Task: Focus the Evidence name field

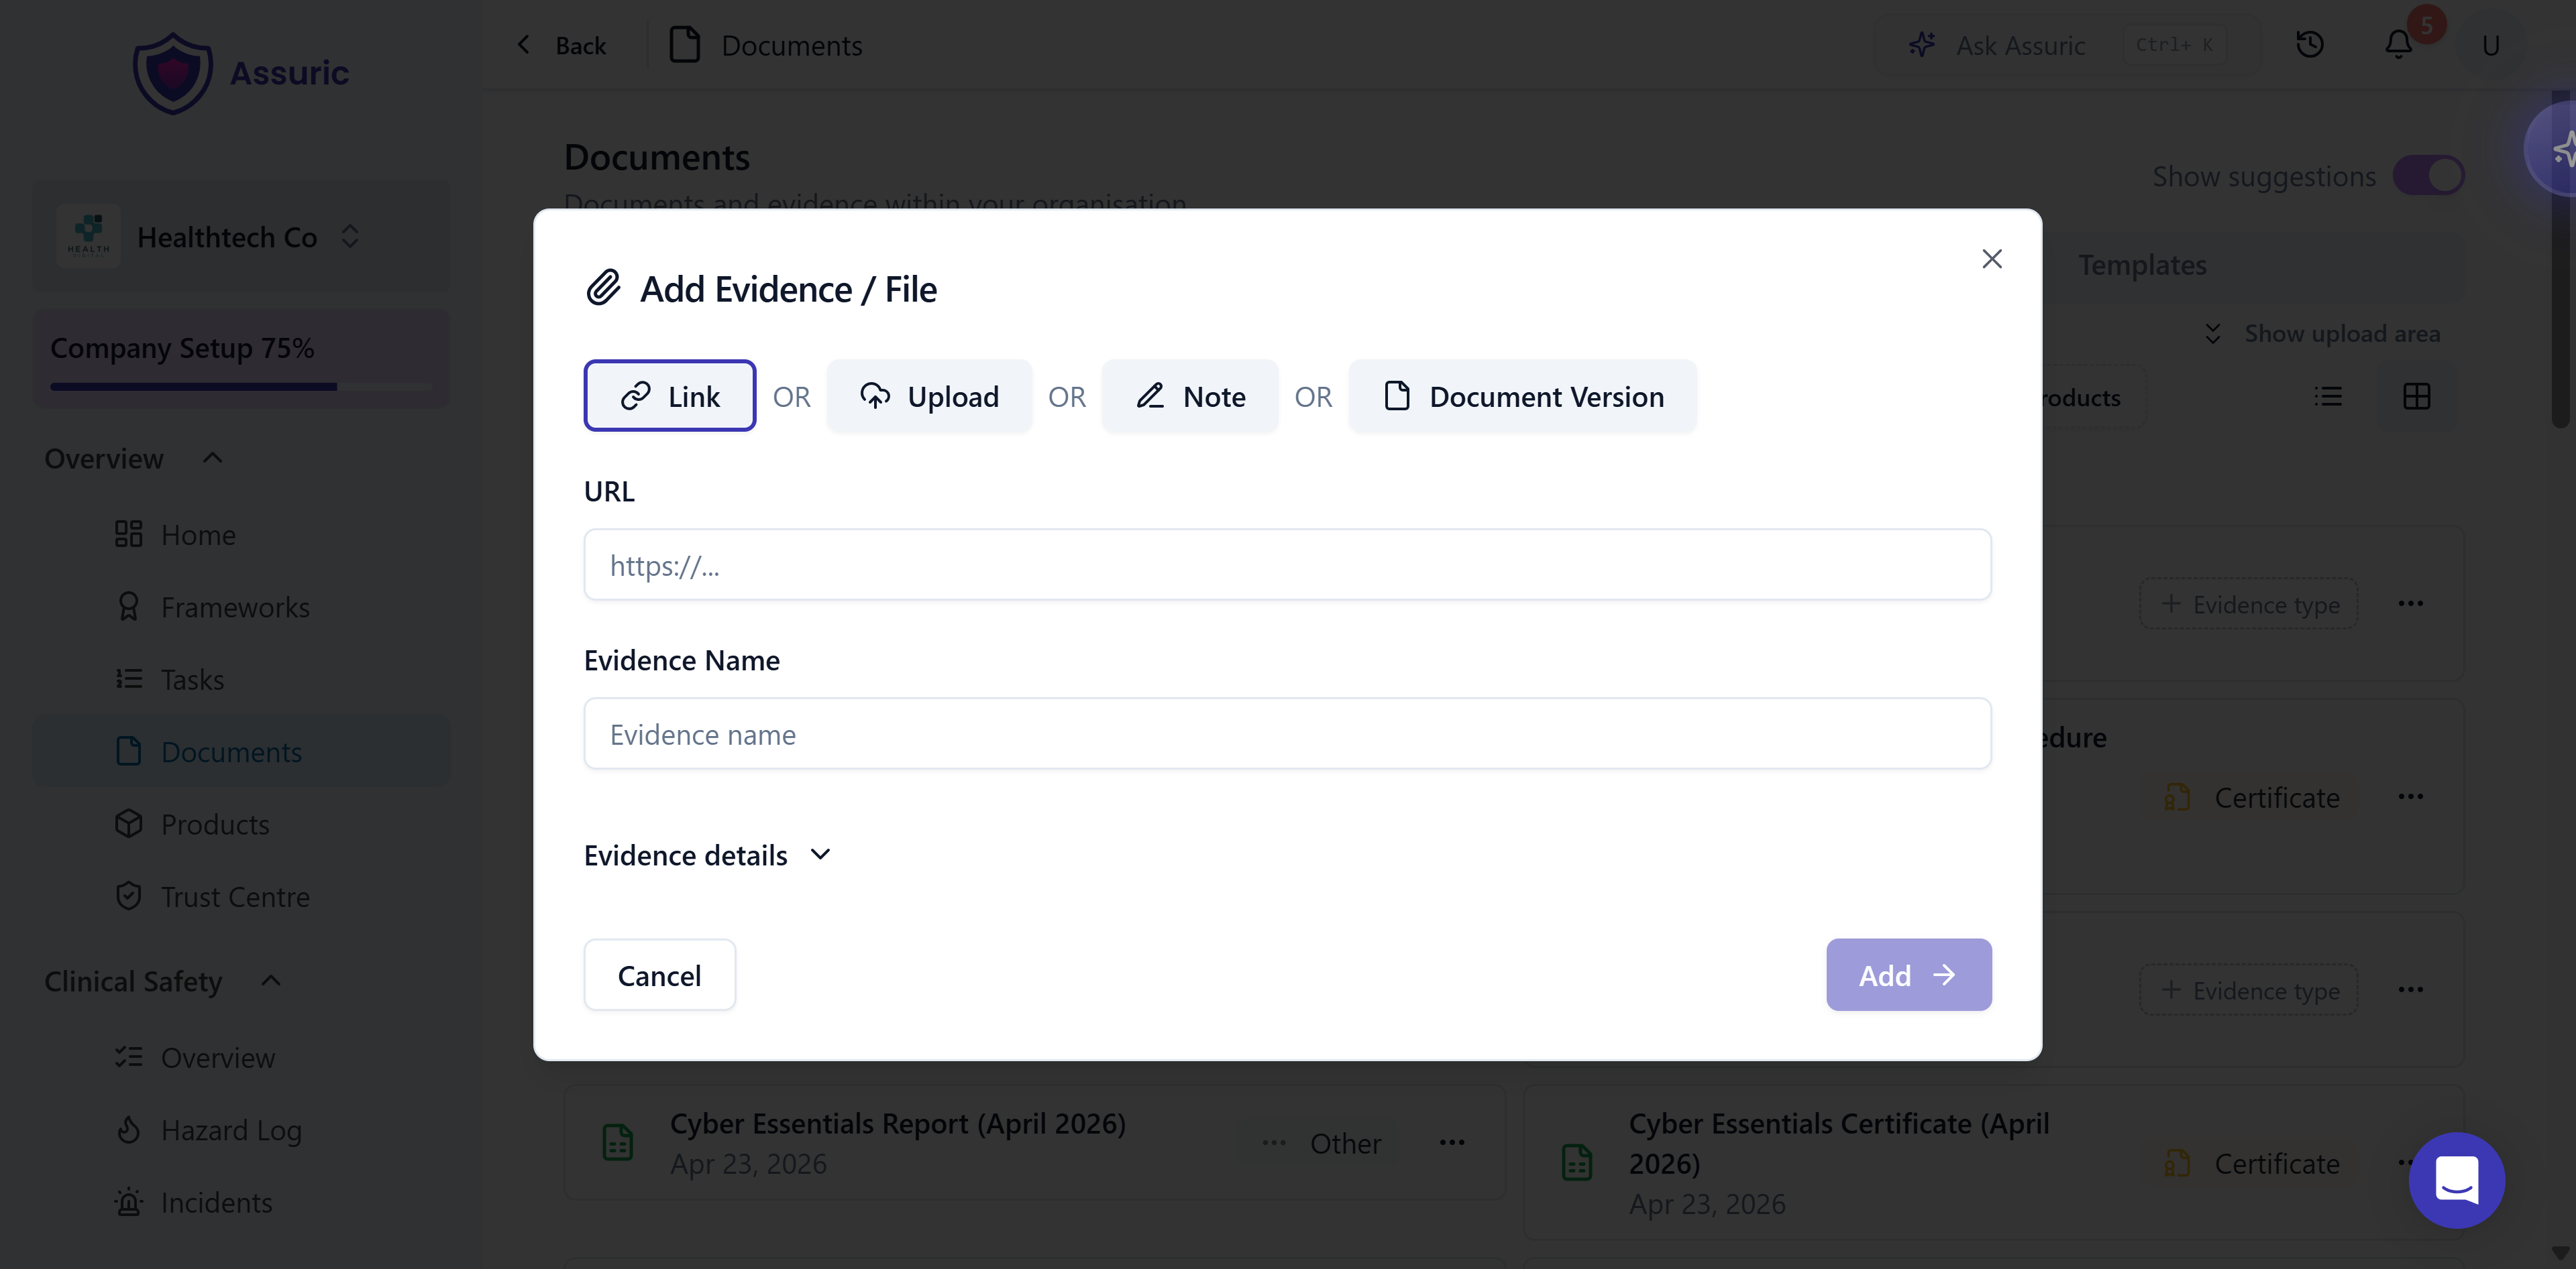Action: click(1287, 733)
